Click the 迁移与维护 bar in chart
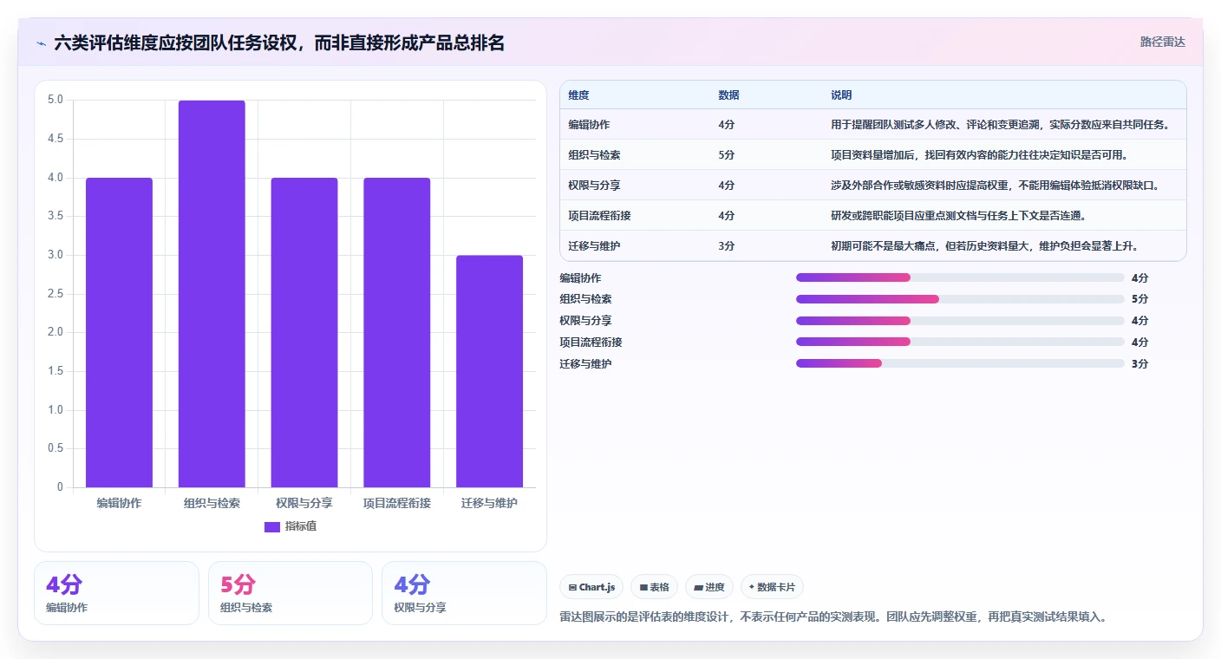The height and width of the screenshot is (659, 1221). click(x=489, y=371)
